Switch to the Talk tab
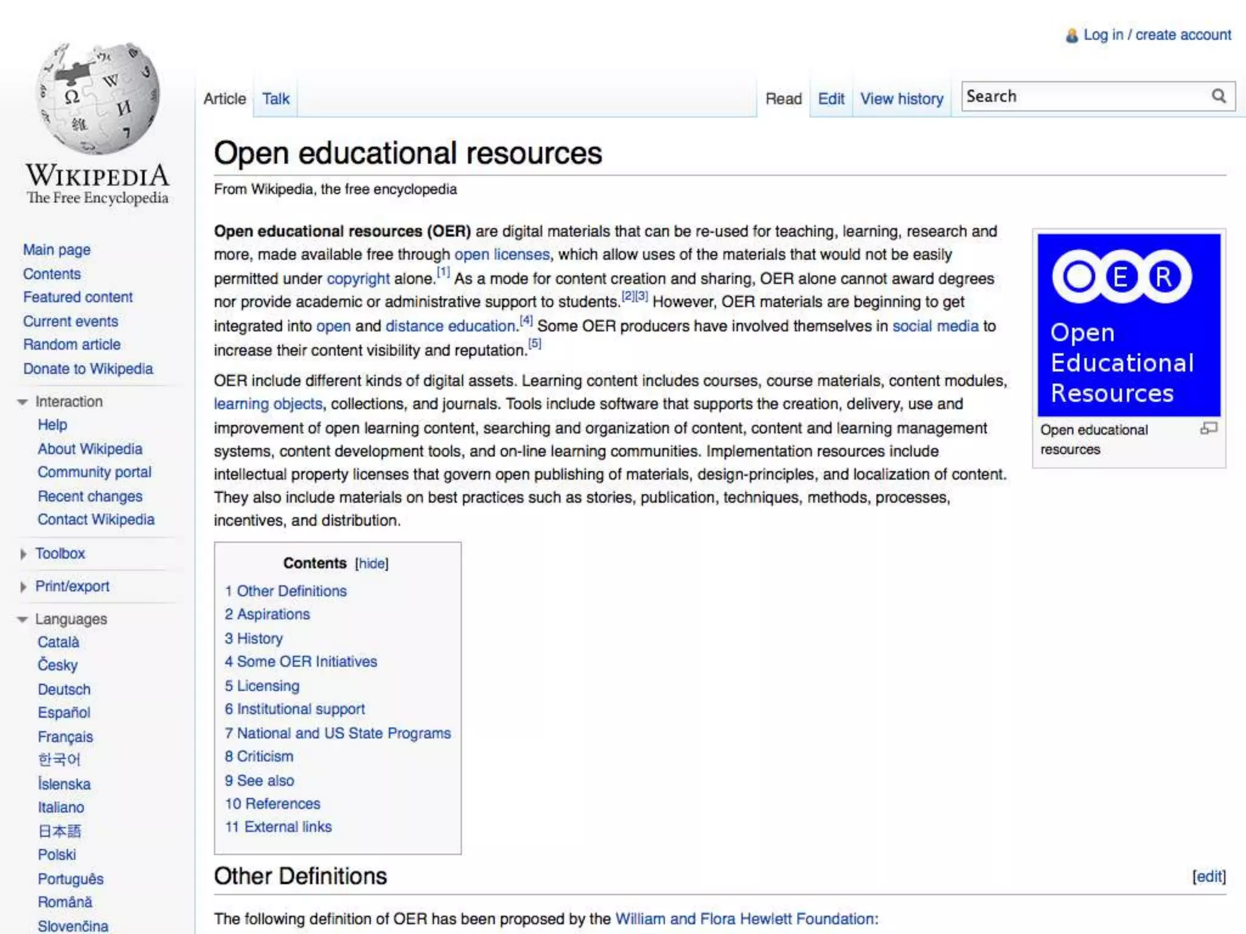Image resolution: width=1246 pixels, height=934 pixels. tap(276, 99)
